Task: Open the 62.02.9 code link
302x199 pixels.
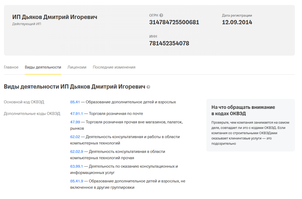Action: (x=76, y=152)
